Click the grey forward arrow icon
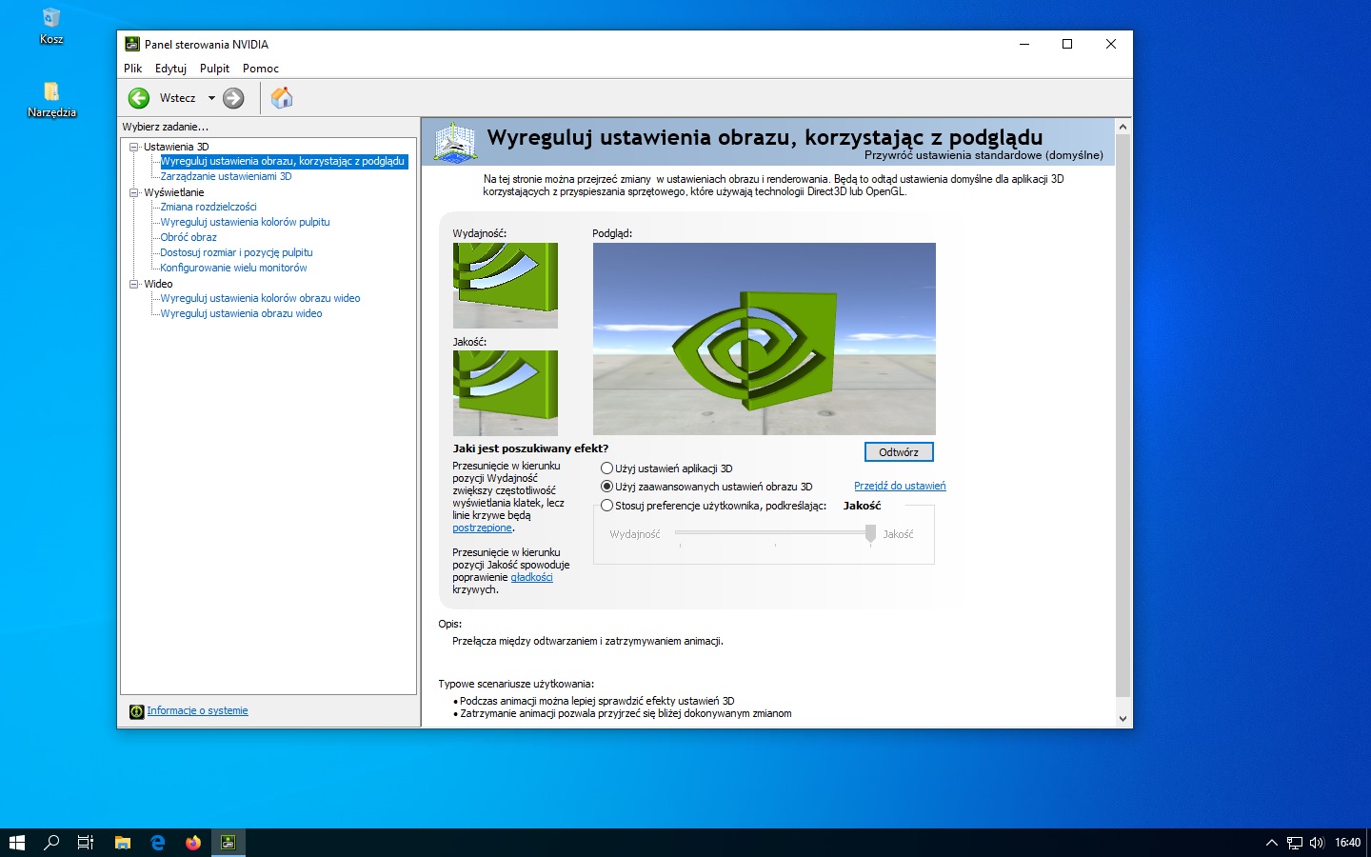 [x=233, y=98]
